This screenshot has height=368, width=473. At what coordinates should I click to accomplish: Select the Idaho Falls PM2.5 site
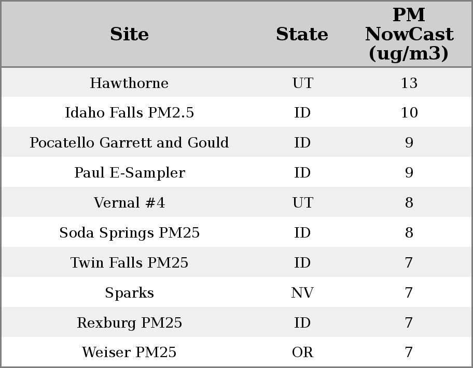[x=129, y=113]
